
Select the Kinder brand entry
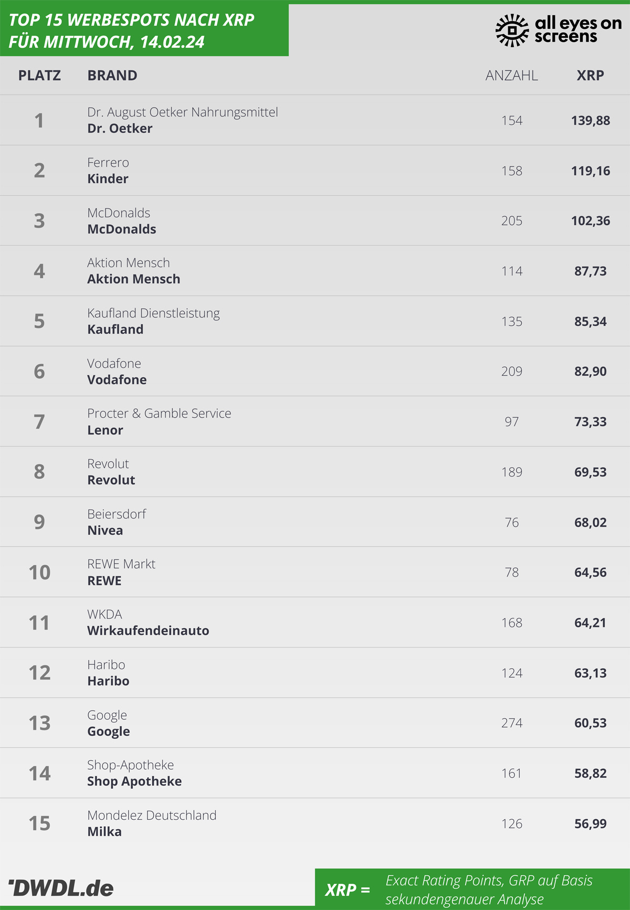coord(108,179)
